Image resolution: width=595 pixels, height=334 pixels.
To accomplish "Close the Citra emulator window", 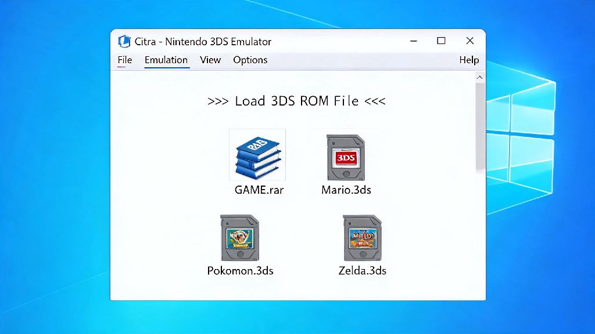I will coord(469,41).
